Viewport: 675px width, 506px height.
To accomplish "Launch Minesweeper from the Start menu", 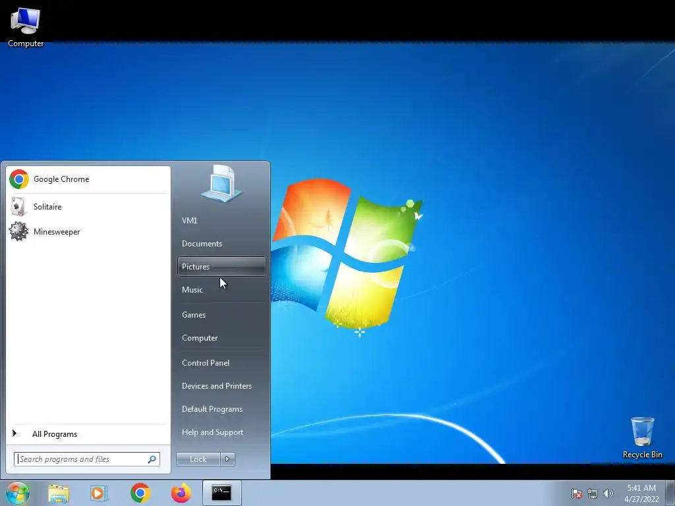I will pyautogui.click(x=88, y=231).
